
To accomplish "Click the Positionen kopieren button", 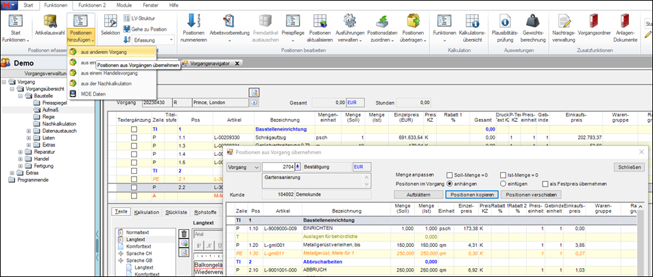I will pyautogui.click(x=472, y=194).
